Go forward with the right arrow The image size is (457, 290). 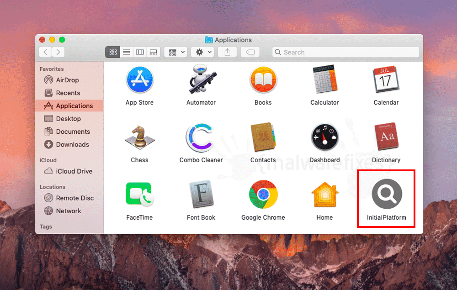click(x=58, y=52)
